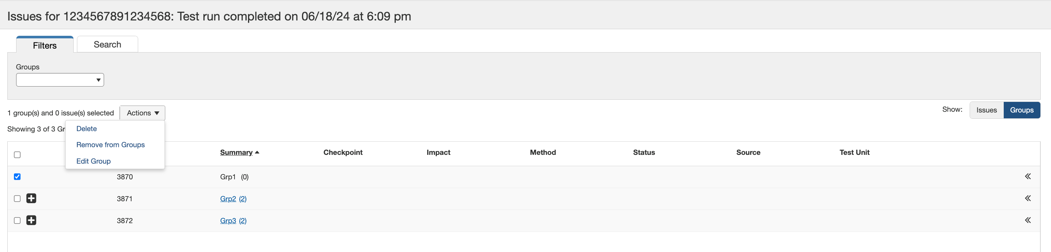Toggle the select-all header checkbox
1051x252 pixels.
(17, 154)
